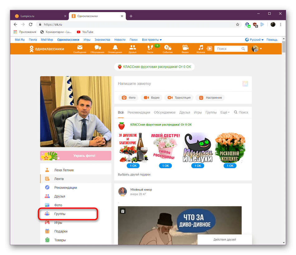Select the Всё feed tab
Viewport: 296px width, 255px height.
(x=121, y=112)
